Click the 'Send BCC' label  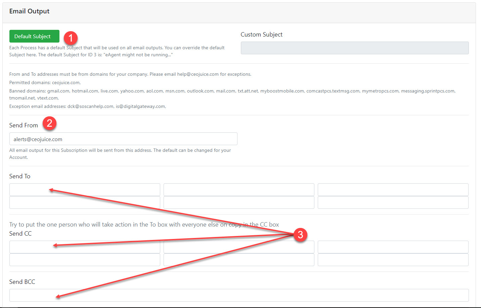click(x=22, y=282)
